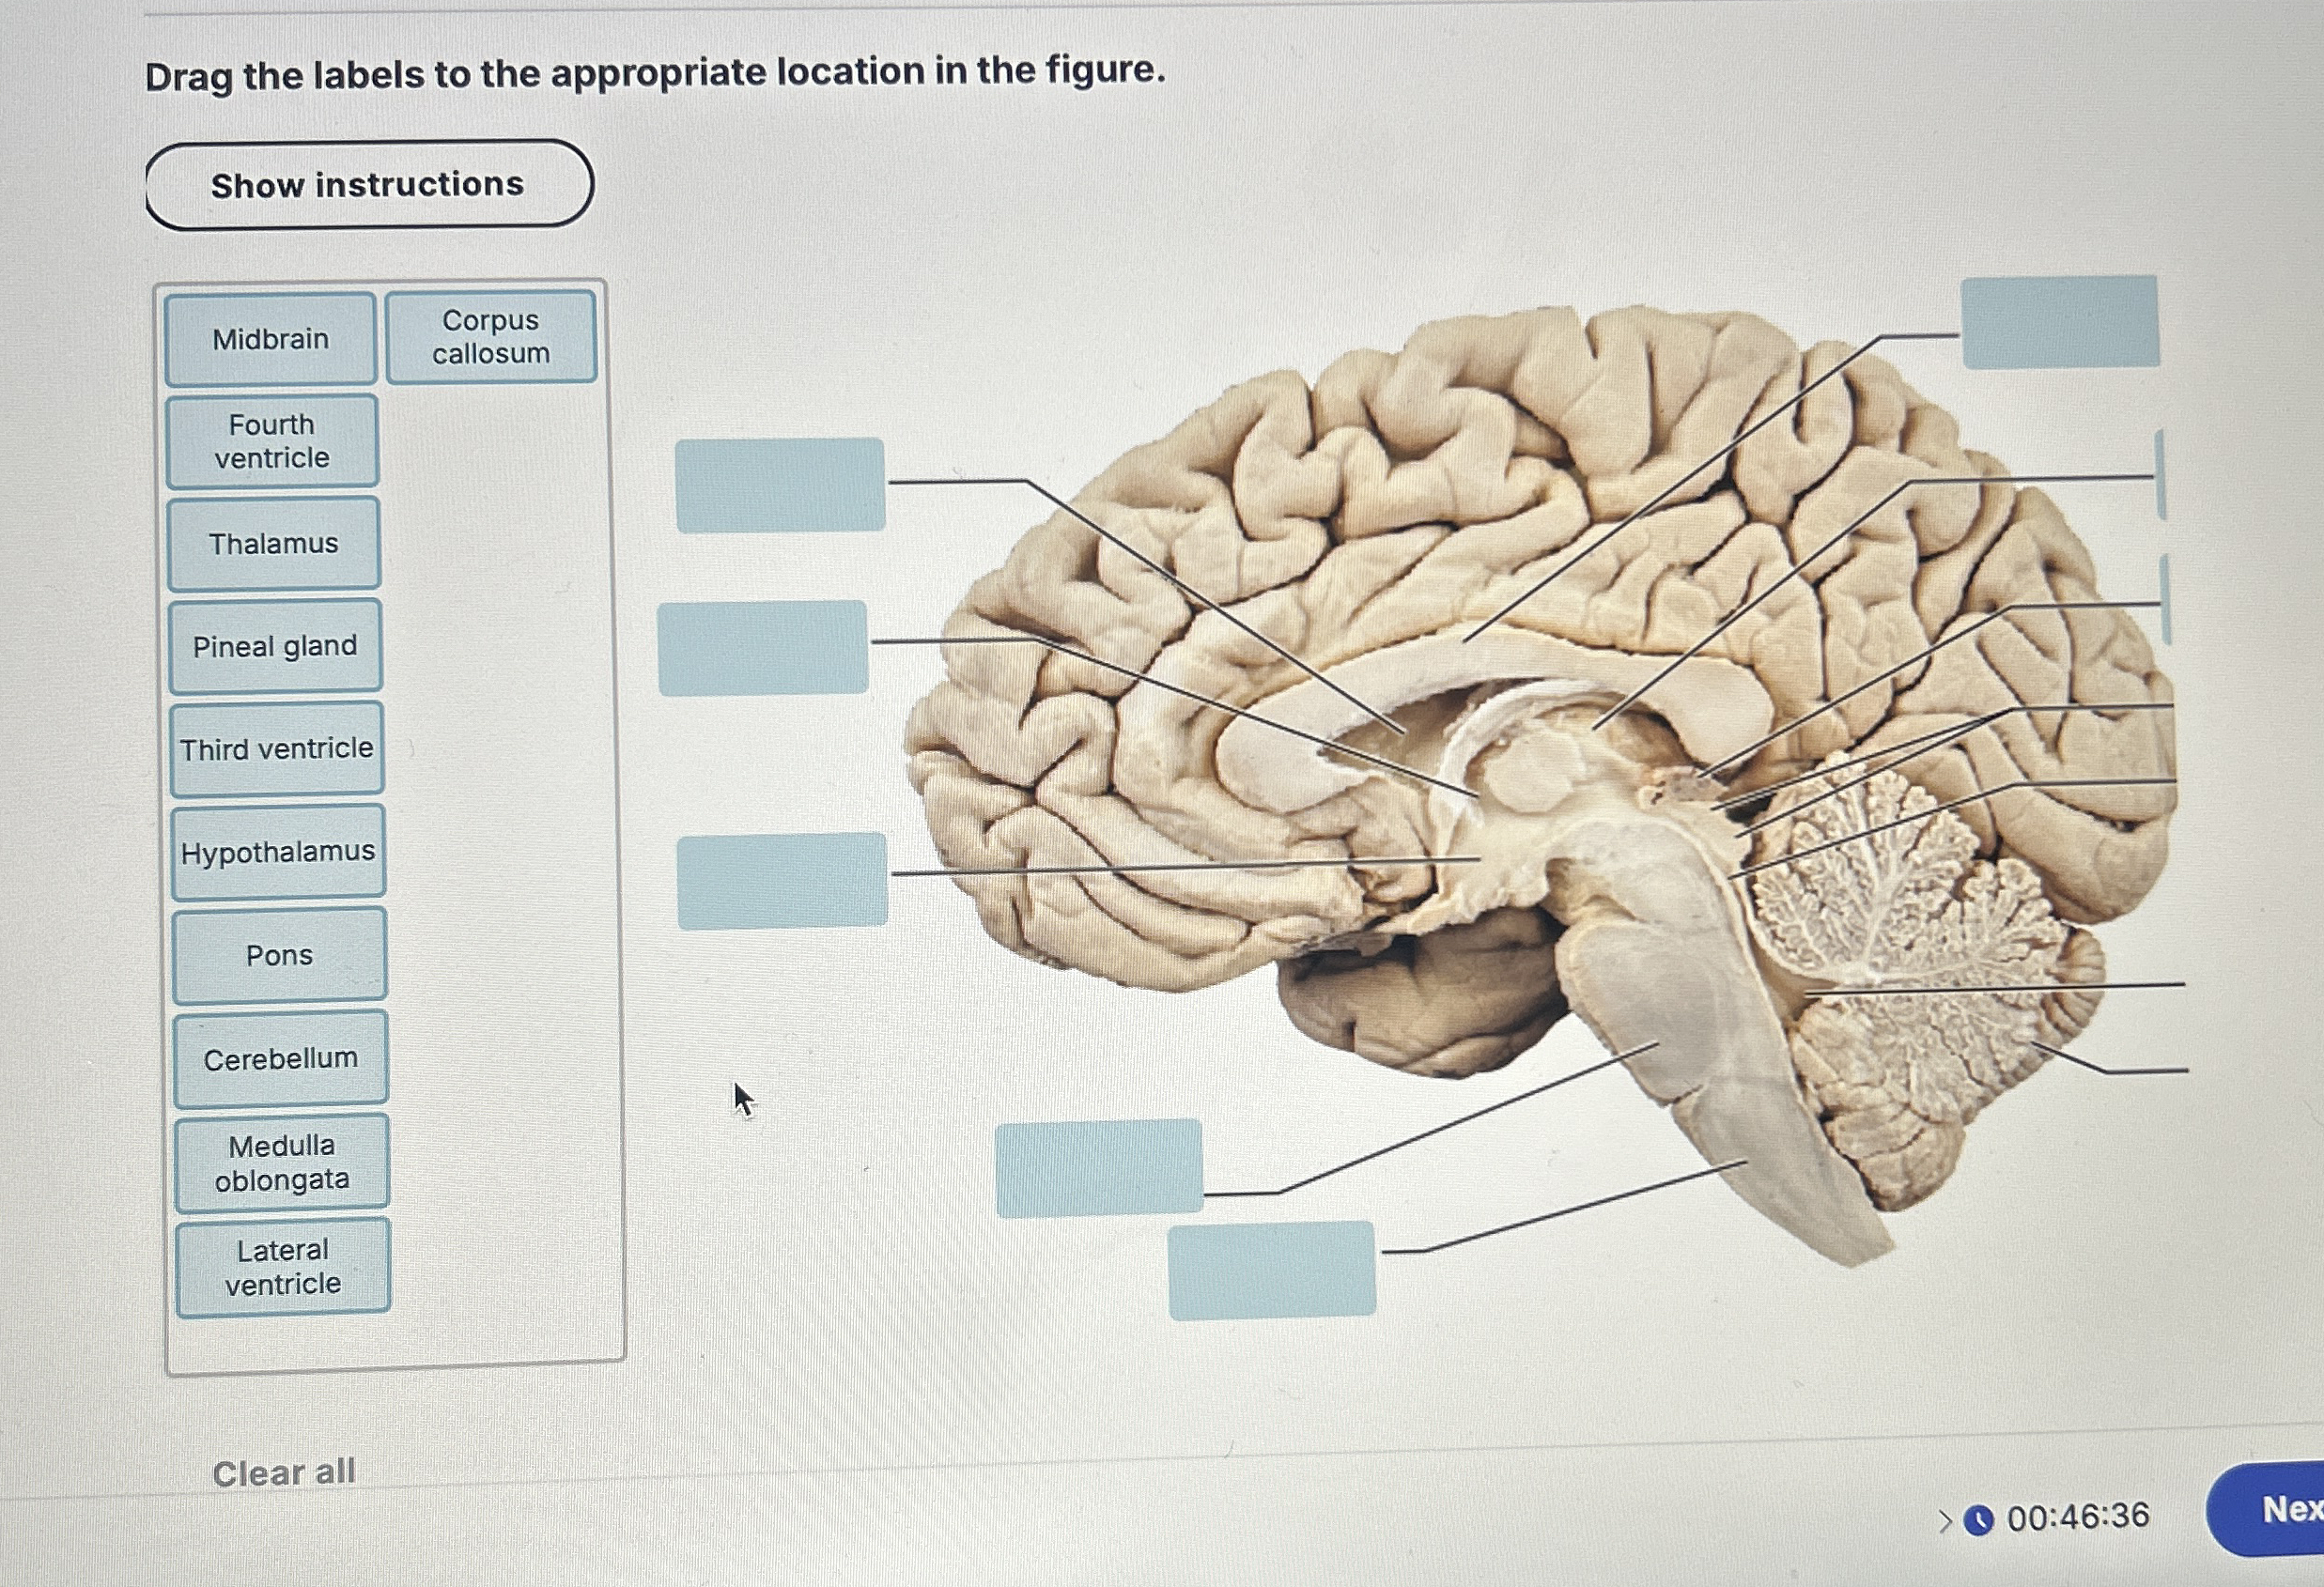Screen dimensions: 2324x1587
Task: Select the Pons label
Action: tap(279, 955)
